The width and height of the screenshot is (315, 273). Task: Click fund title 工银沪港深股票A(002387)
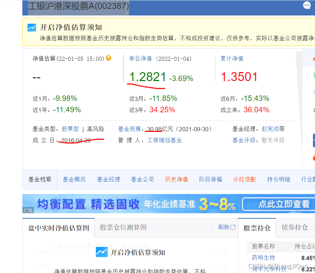(x=78, y=6)
